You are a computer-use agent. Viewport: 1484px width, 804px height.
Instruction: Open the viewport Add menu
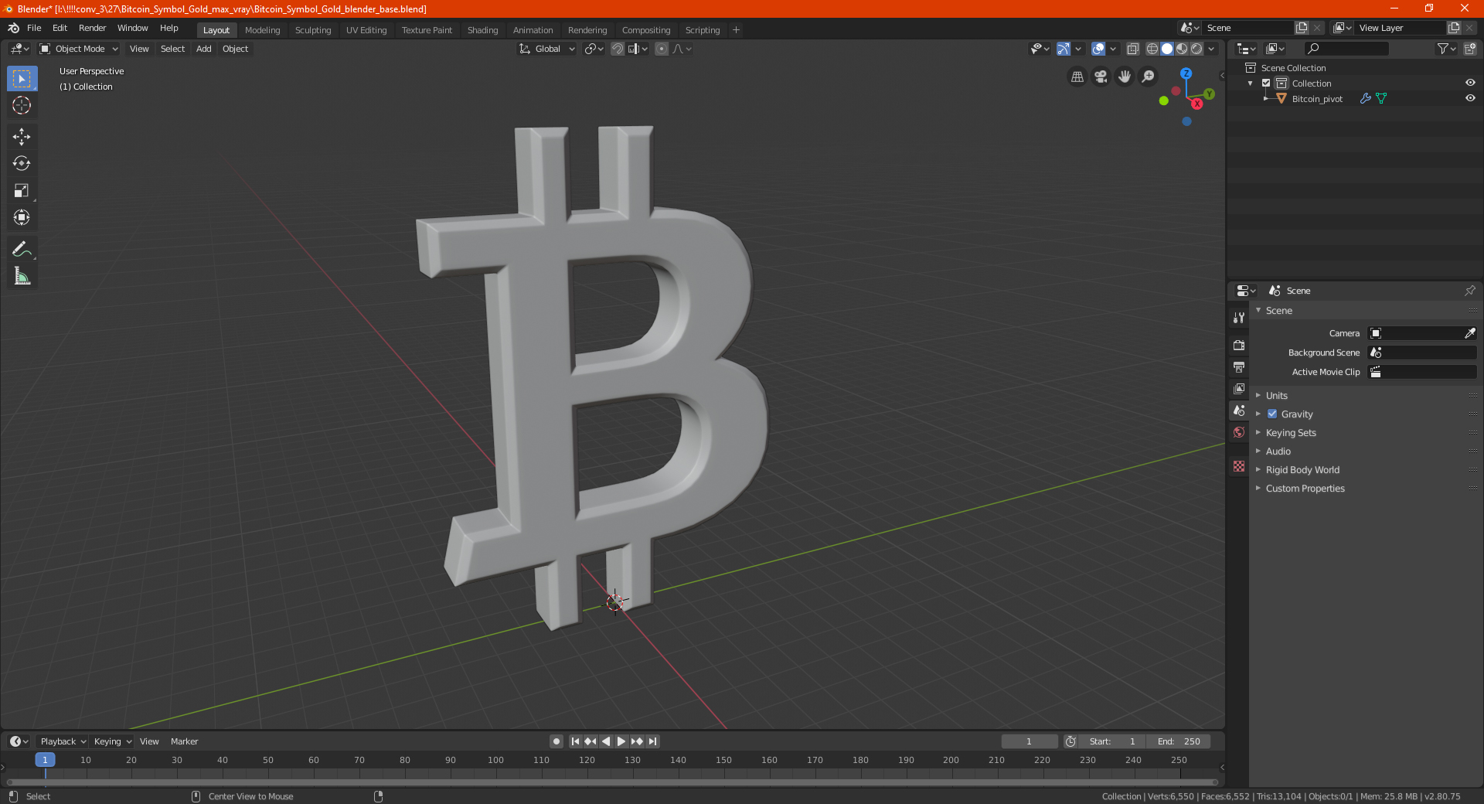pyautogui.click(x=203, y=49)
